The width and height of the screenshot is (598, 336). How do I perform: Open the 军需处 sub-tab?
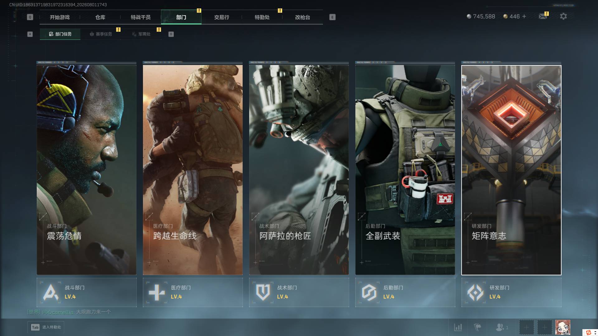click(141, 34)
